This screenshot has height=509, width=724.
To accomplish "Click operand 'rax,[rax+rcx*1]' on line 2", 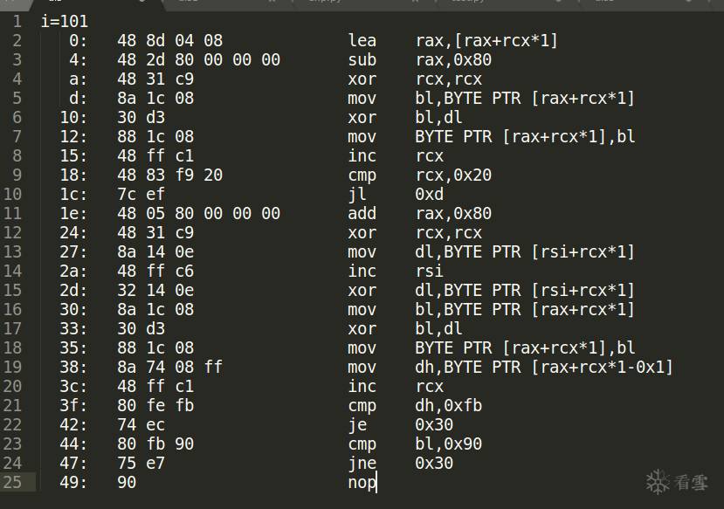I will tap(486, 40).
